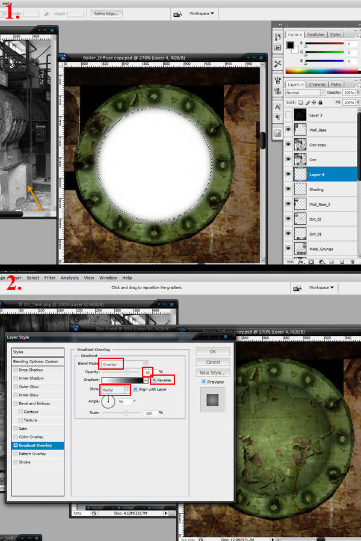This screenshot has height=541, width=361.
Task: Collapse the panel dock with double-arrow icon
Action: pyautogui.click(x=280, y=25)
